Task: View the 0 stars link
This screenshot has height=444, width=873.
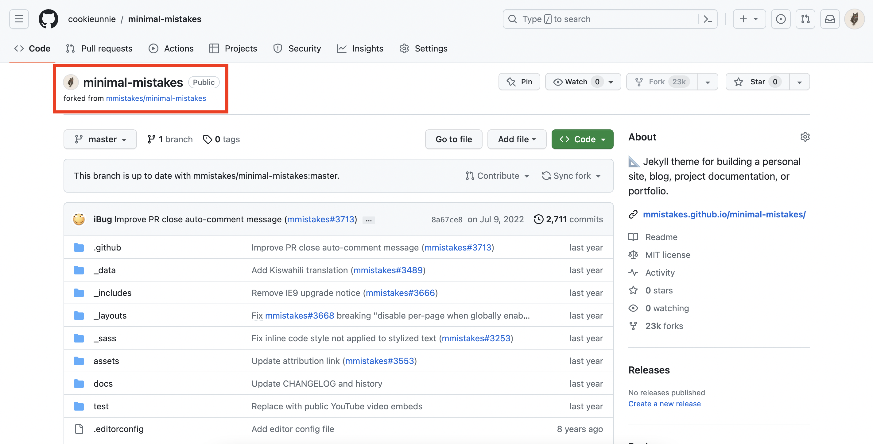Action: pos(651,290)
